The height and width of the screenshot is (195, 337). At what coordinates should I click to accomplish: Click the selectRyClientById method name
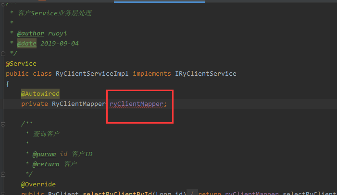point(117,193)
